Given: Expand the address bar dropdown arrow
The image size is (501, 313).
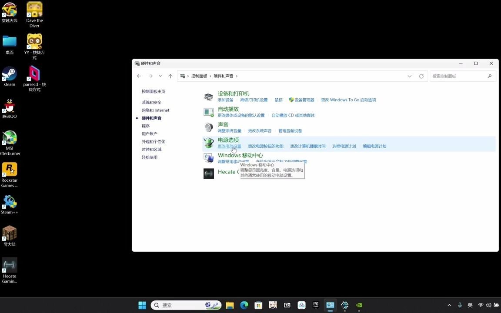Looking at the screenshot, I should 409,76.
